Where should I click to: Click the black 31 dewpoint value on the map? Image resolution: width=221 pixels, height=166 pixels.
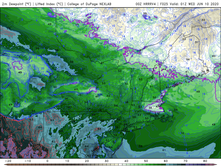coord(197,42)
